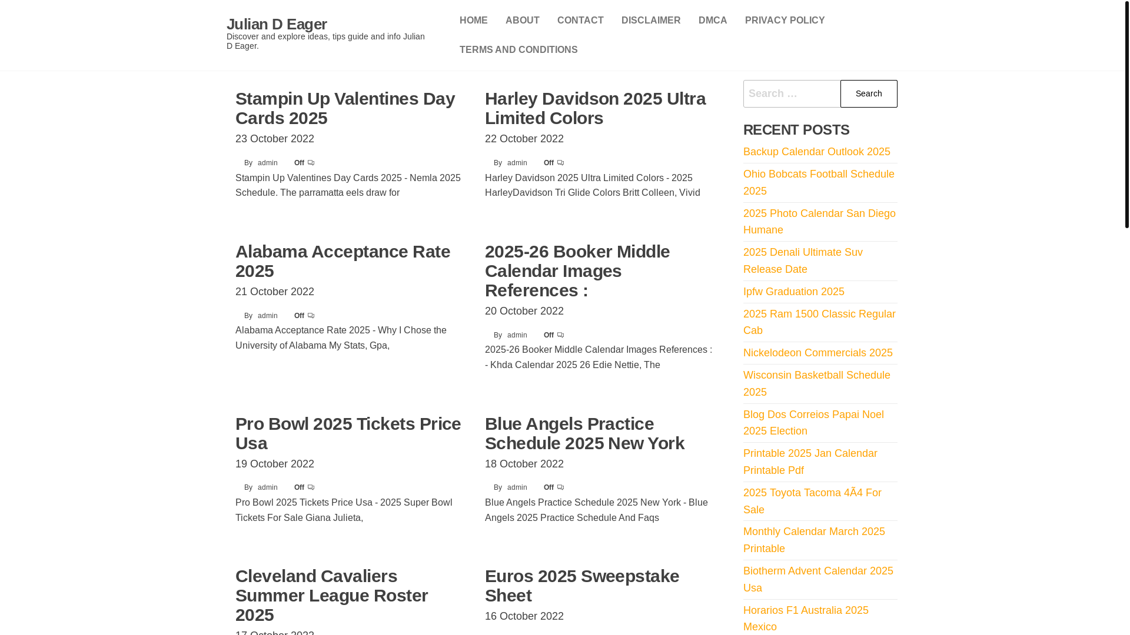This screenshot has width=1130, height=635.
Task: Open Wisconsin Basketball Schedule 2025 link
Action: [816, 383]
